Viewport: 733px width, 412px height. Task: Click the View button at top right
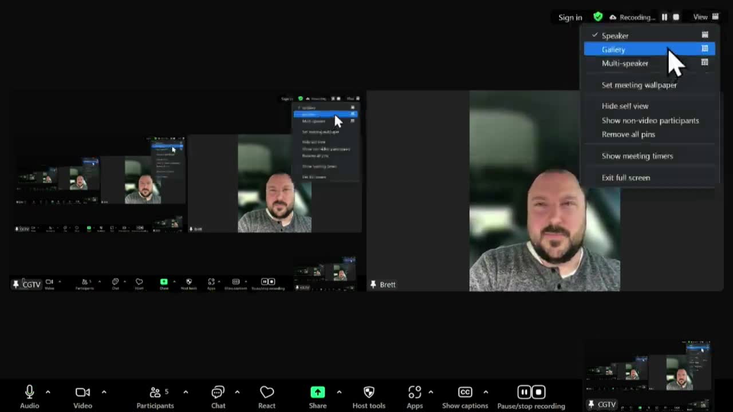pyautogui.click(x=706, y=17)
